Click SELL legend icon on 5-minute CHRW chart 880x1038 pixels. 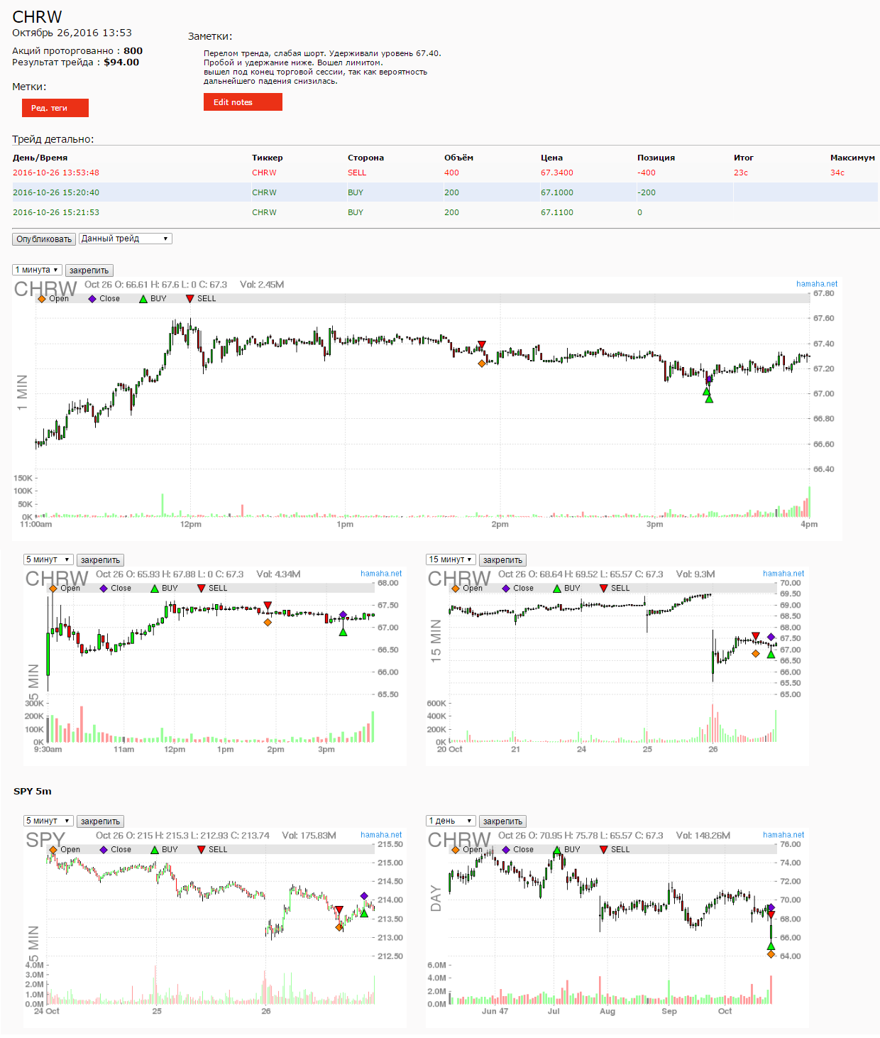[x=202, y=589]
